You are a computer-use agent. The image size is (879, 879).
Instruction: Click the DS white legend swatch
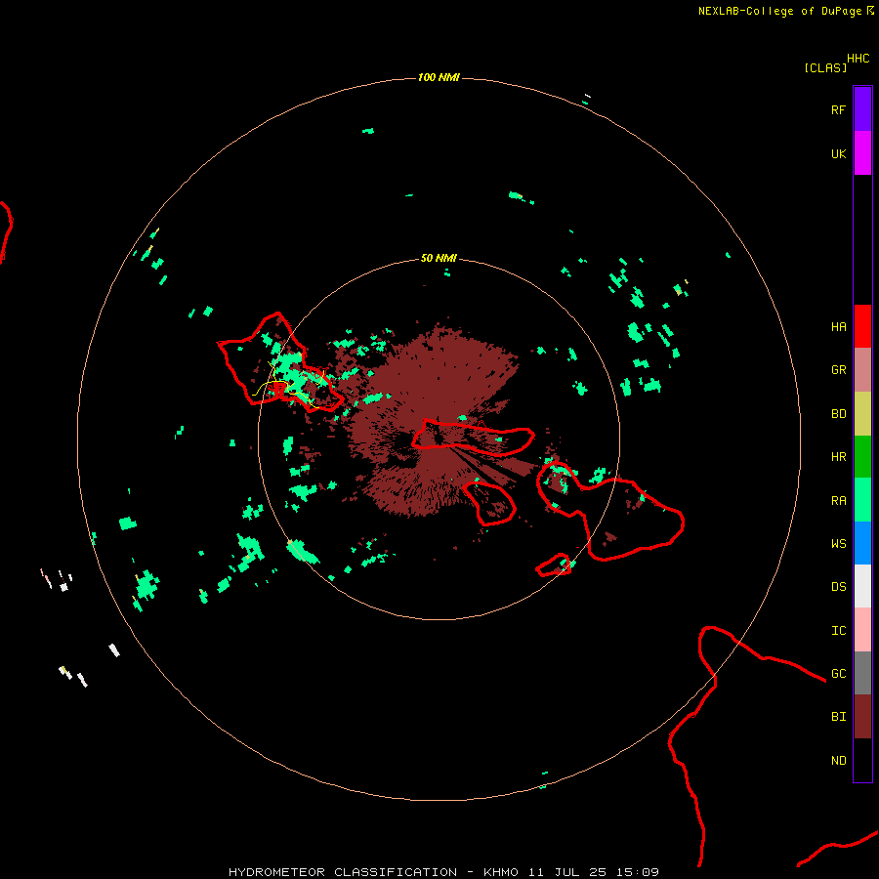pyautogui.click(x=862, y=586)
